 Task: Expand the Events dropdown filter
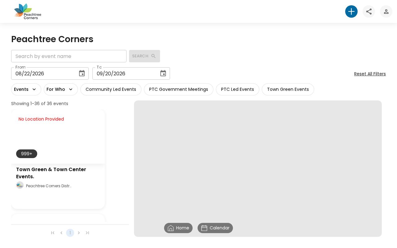click(x=26, y=89)
